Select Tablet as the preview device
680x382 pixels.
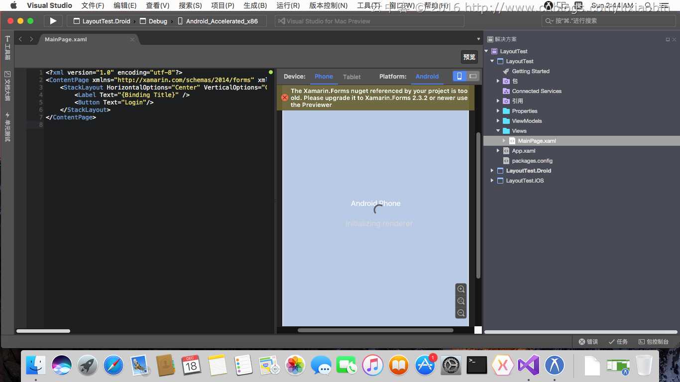(351, 77)
